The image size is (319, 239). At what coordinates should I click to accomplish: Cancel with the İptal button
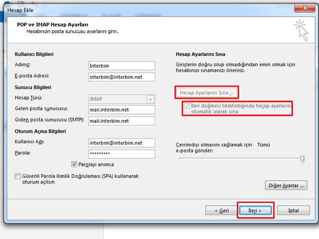(294, 211)
